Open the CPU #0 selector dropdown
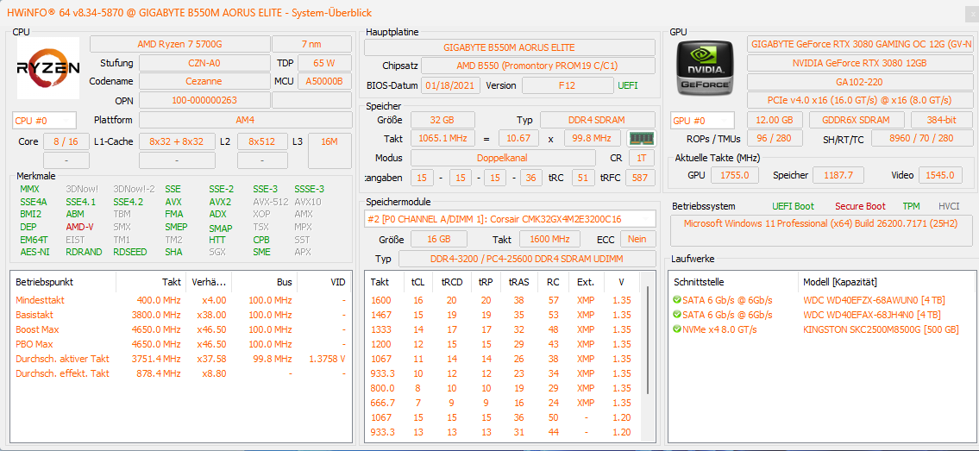979x451 pixels. (x=44, y=121)
